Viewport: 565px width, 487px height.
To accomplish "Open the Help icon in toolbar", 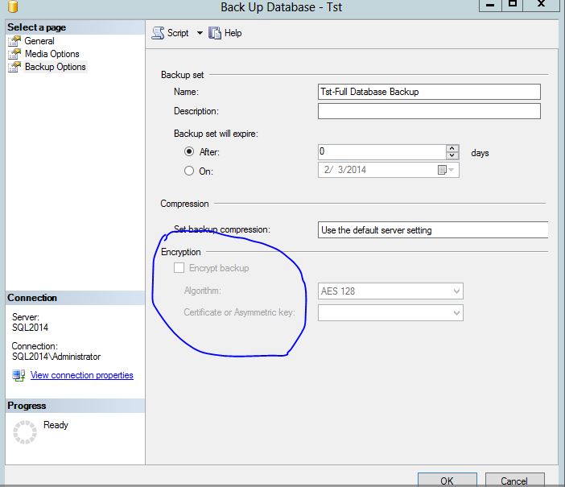I will (x=215, y=33).
